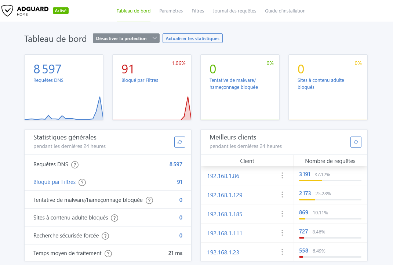
Task: Click help icon for Sites à contenu adulte
Action: click(x=114, y=218)
